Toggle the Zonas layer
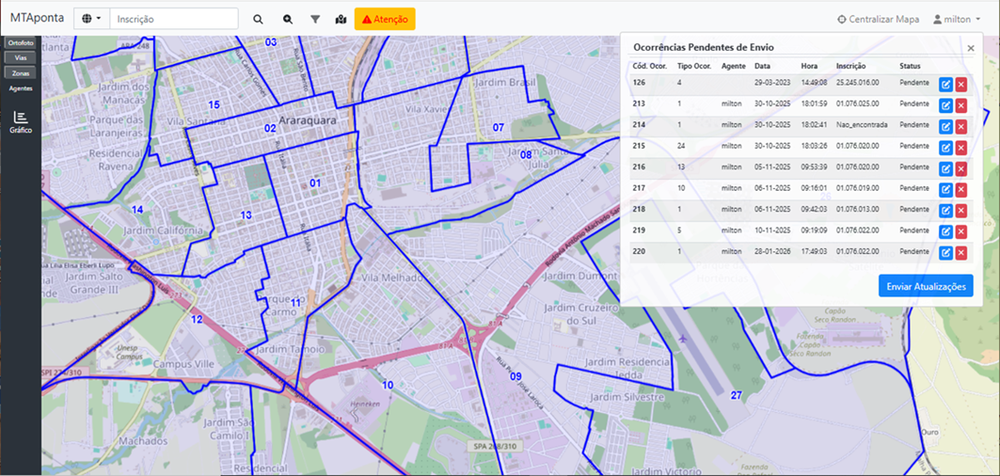The image size is (1000, 476). 21,73
